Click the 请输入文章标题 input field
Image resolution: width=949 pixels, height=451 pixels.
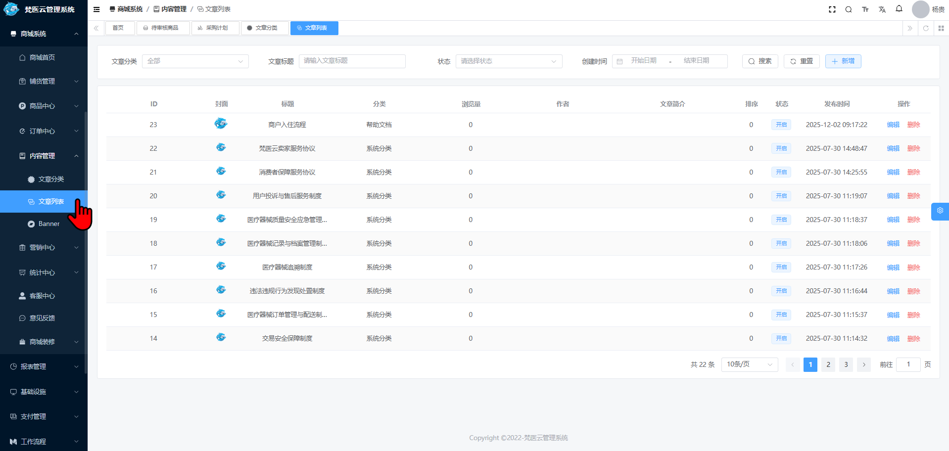352,61
